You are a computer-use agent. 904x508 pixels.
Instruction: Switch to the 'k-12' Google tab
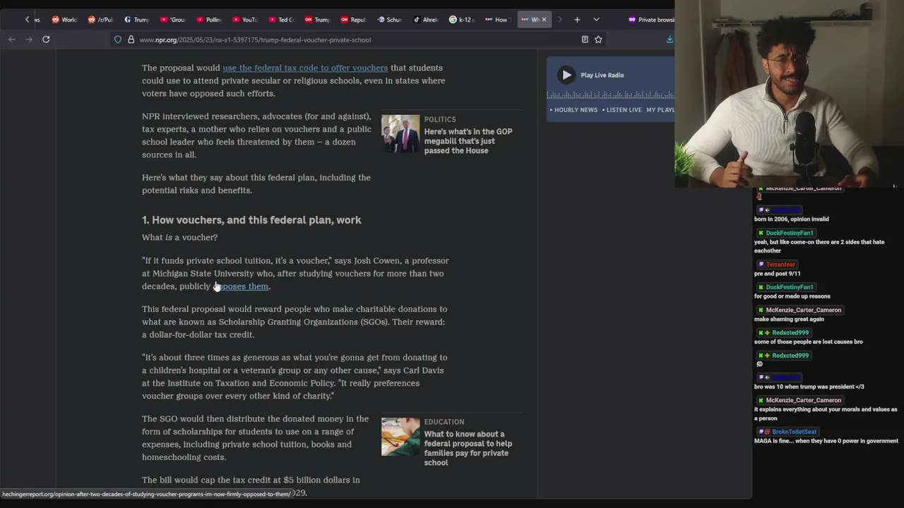pos(462,20)
